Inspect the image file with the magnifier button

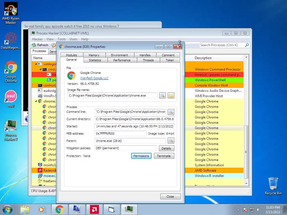162,95
